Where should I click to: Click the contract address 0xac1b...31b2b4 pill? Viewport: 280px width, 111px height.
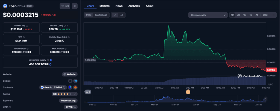(x=53, y=87)
